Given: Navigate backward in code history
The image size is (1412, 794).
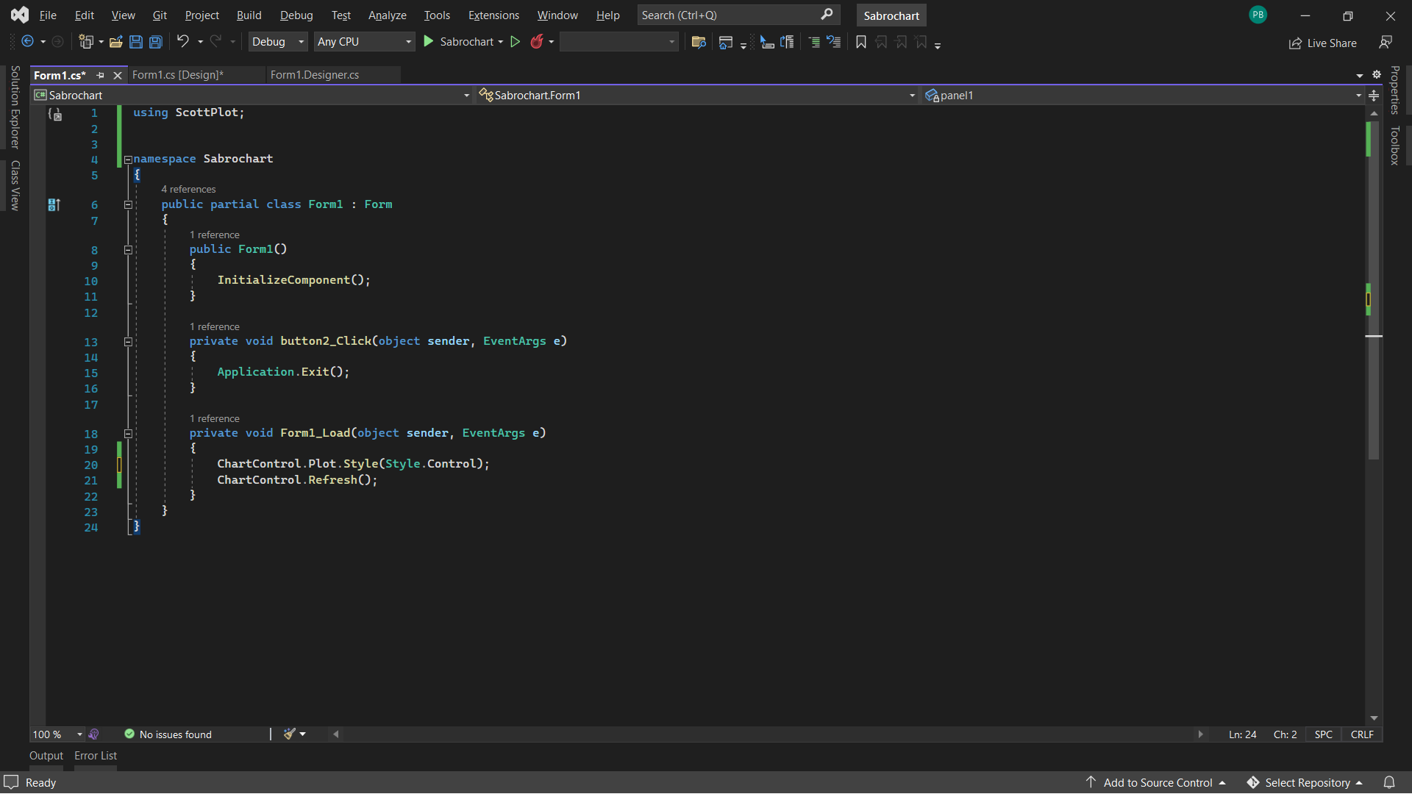Looking at the screenshot, I should 29,42.
